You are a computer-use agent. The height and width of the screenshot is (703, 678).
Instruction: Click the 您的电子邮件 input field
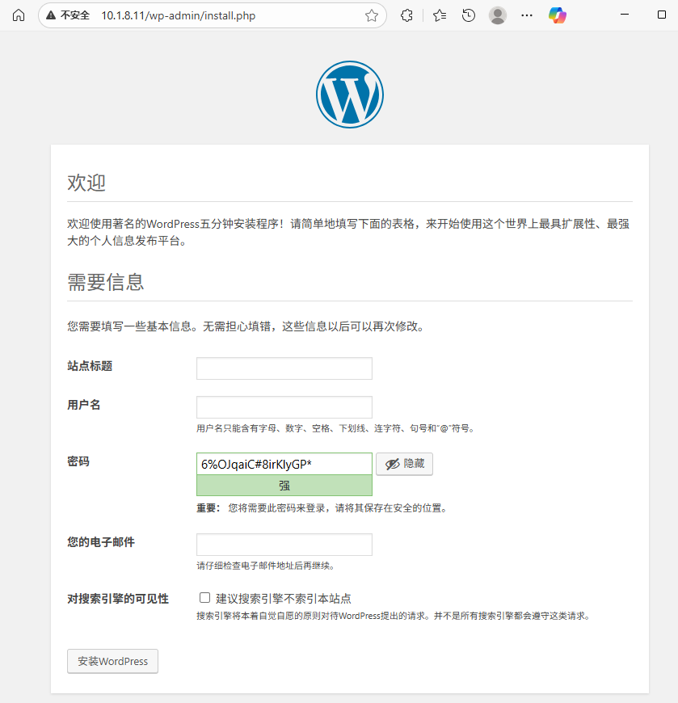click(284, 545)
